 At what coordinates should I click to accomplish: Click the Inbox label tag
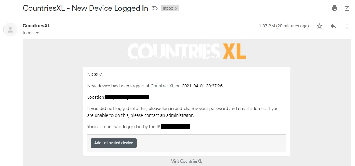tap(168, 8)
